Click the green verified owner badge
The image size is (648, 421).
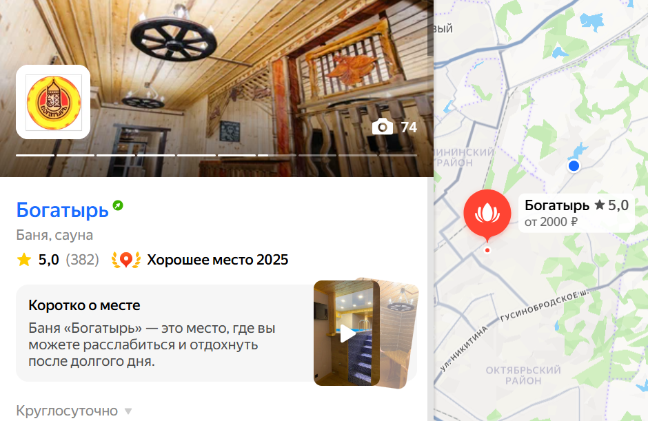(118, 205)
